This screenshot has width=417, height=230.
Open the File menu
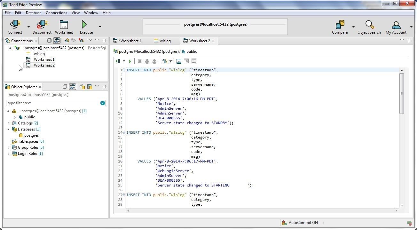click(x=8, y=13)
